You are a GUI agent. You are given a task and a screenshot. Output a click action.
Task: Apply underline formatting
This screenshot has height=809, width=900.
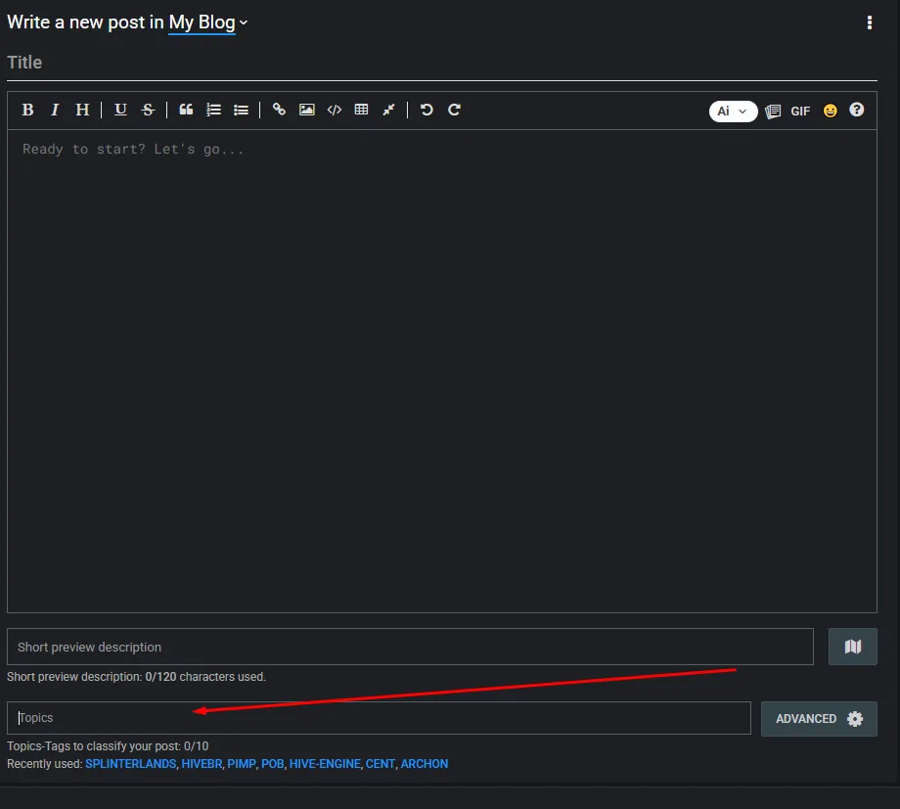click(120, 110)
